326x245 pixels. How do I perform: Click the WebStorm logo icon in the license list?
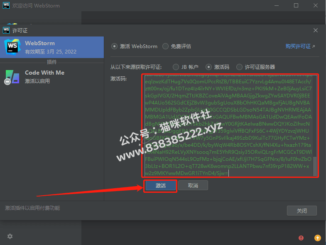(x=12, y=47)
